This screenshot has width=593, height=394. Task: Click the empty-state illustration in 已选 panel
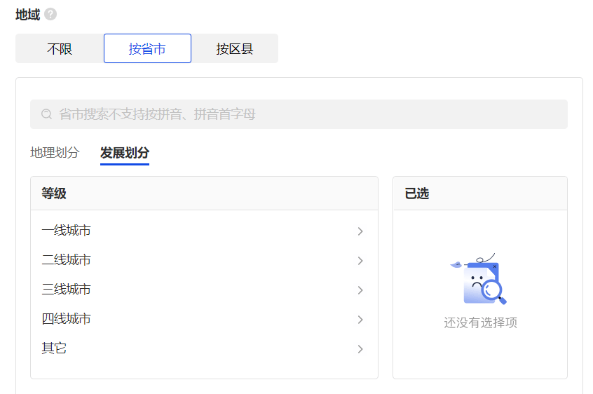(480, 279)
